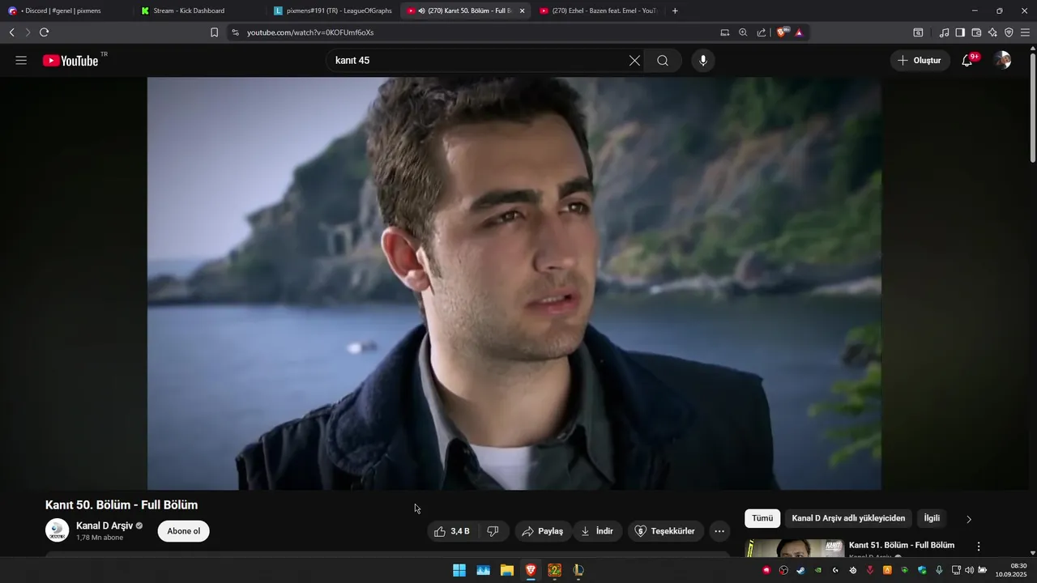This screenshot has width=1037, height=583.
Task: Open File Explorer from taskbar
Action: 507,570
